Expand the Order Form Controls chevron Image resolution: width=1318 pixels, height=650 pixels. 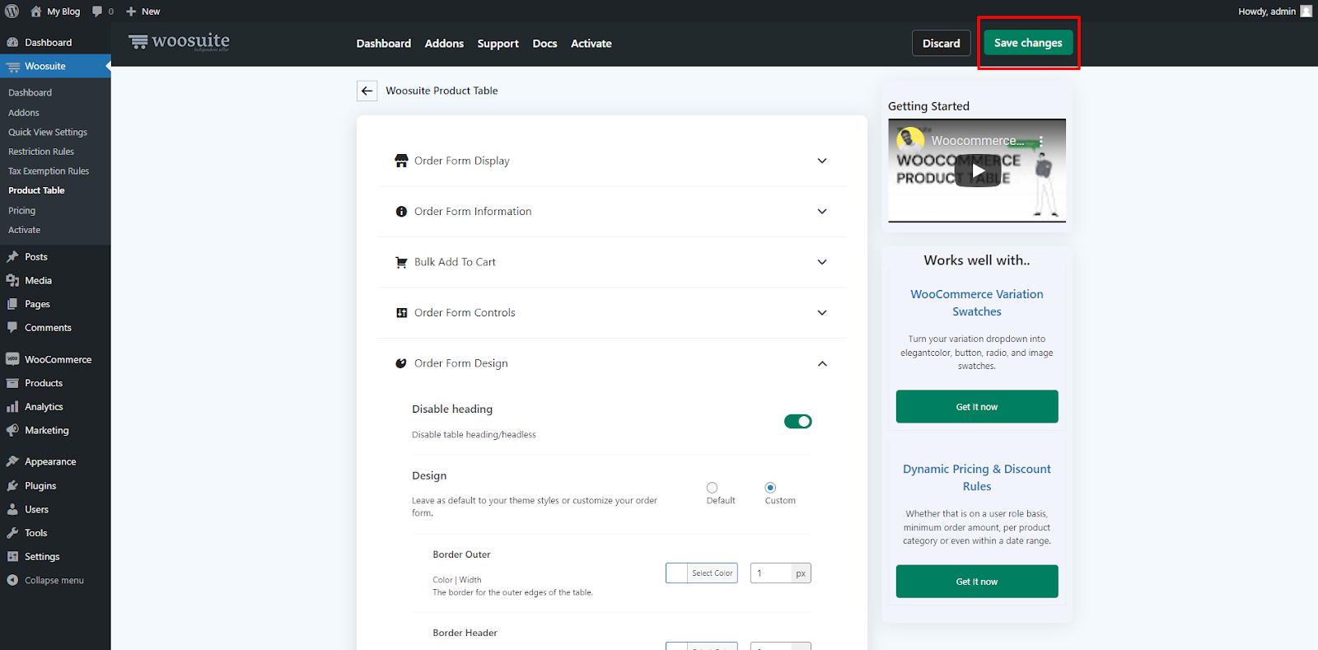coord(822,313)
